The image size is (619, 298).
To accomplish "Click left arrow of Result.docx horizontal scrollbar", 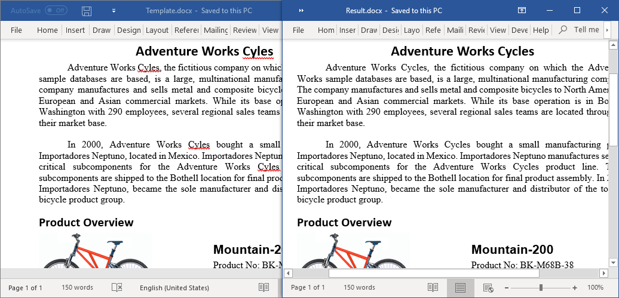I will [289, 273].
